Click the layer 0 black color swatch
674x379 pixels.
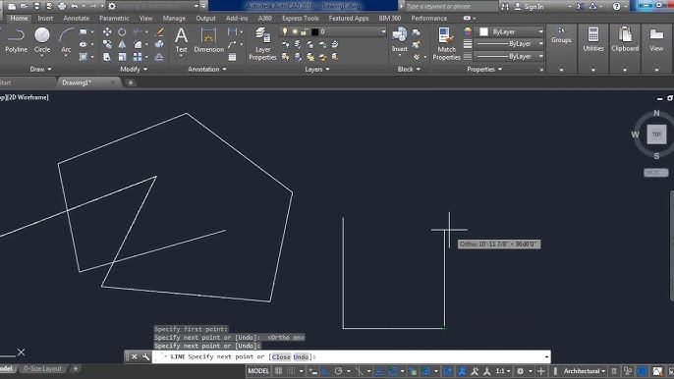coord(315,31)
